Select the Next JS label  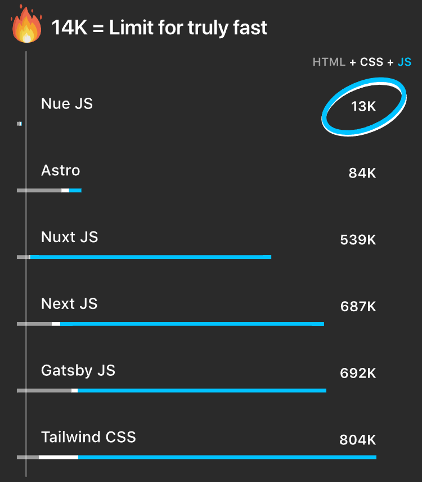point(69,304)
